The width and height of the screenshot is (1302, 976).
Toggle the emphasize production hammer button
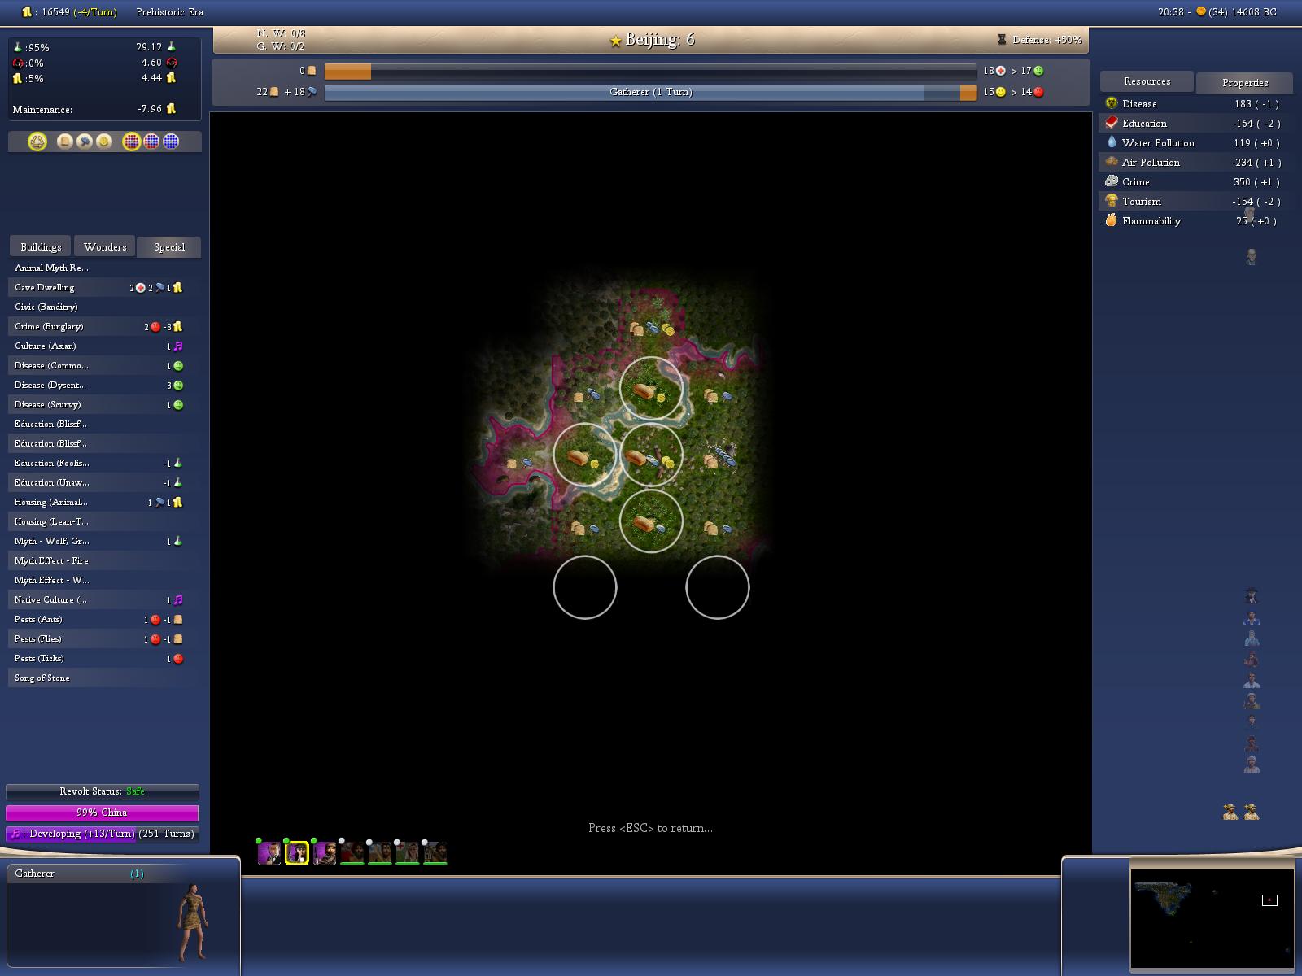(x=85, y=142)
